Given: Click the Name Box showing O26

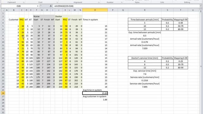Looking at the screenshot, I should [x=19, y=6].
